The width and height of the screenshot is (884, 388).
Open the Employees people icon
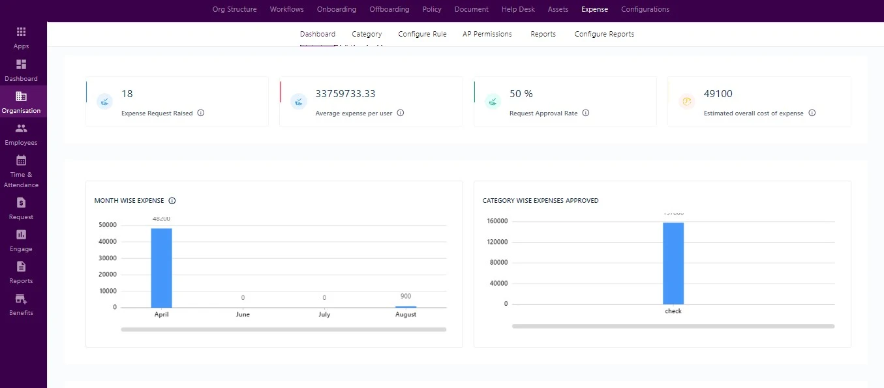21,128
